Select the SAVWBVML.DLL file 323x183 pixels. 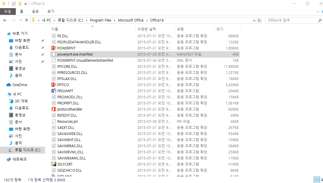[145, 152]
